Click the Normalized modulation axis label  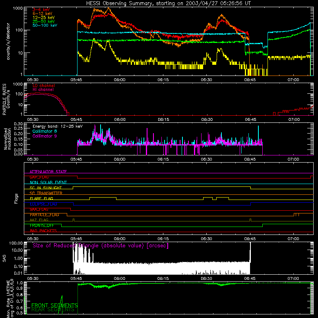click(x=8, y=139)
